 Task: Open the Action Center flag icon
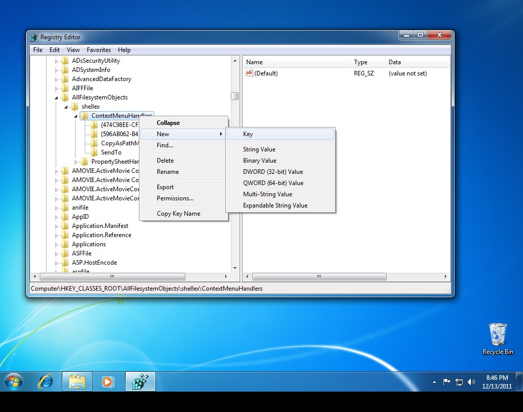point(446,382)
